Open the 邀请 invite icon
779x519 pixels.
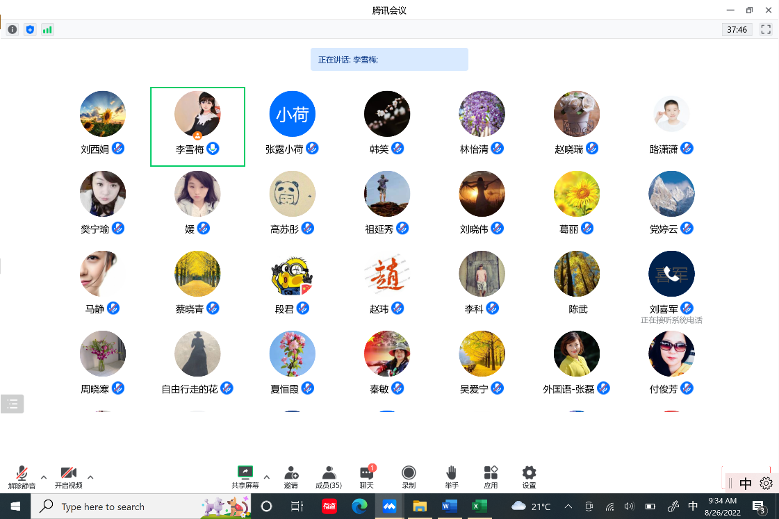coord(291,477)
